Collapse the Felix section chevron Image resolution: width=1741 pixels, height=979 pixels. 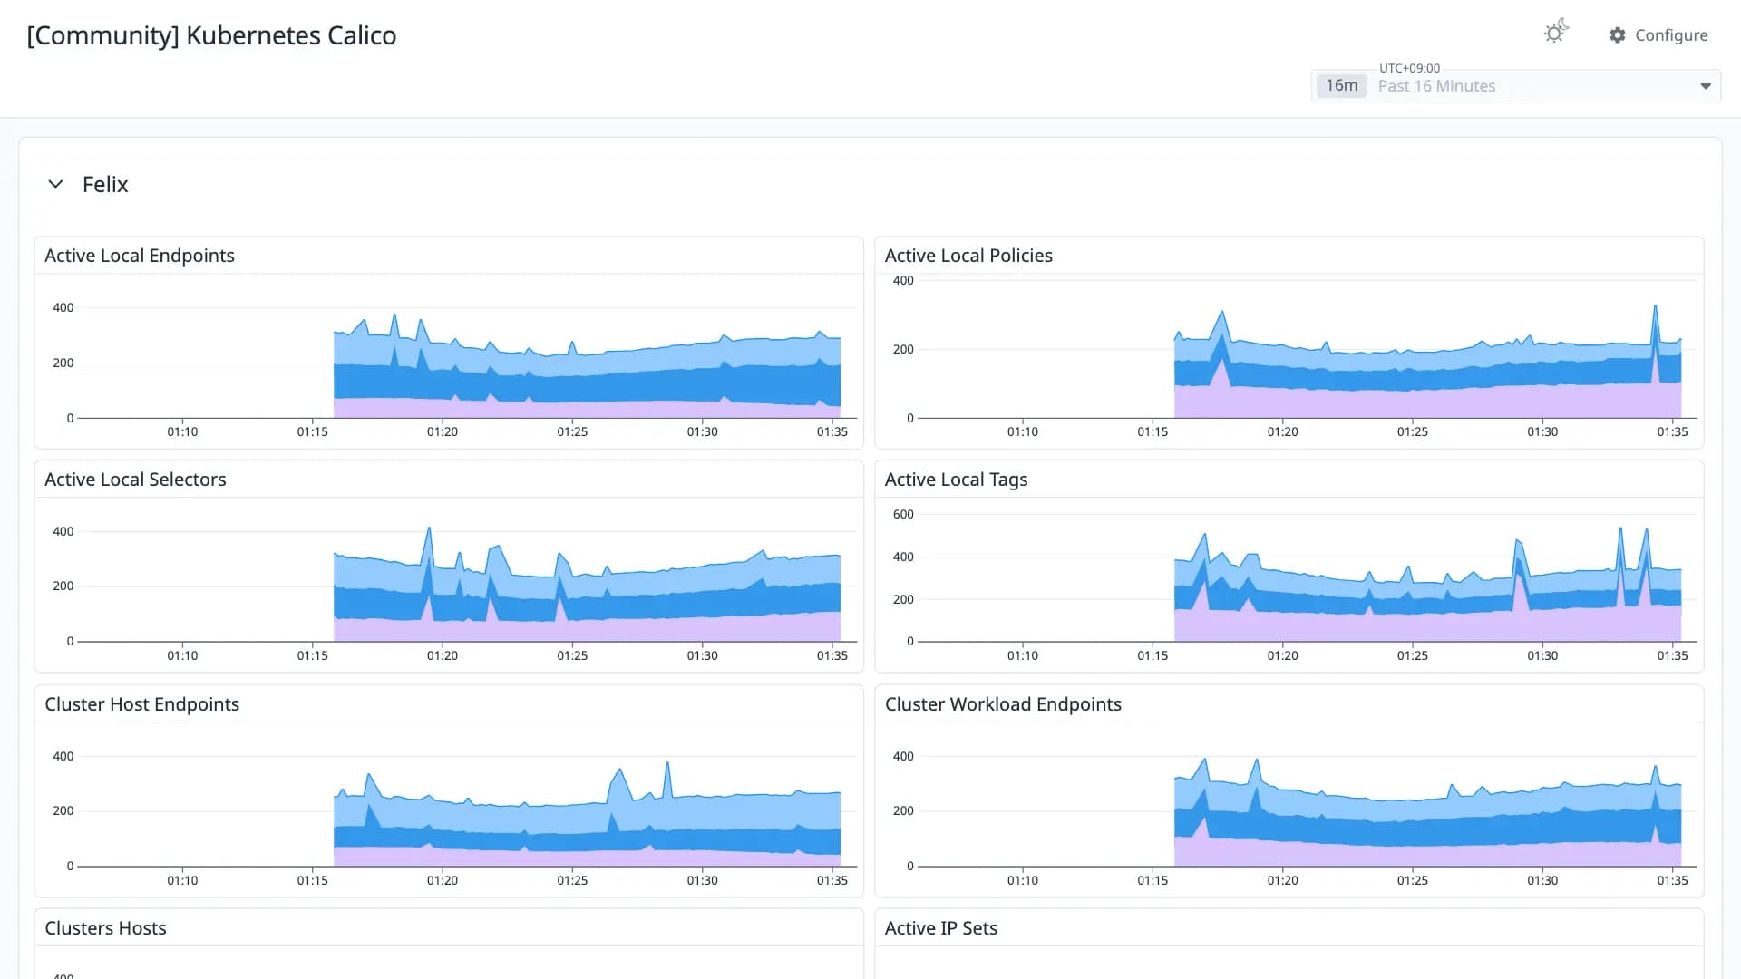pyautogui.click(x=55, y=184)
